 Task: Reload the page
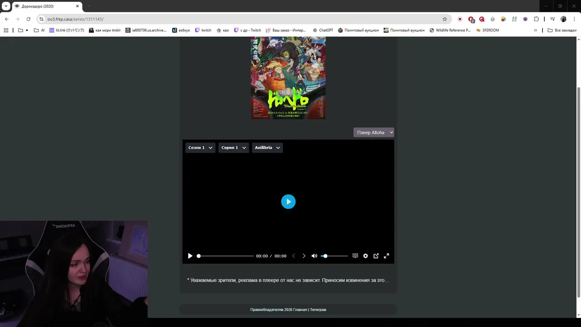28,19
